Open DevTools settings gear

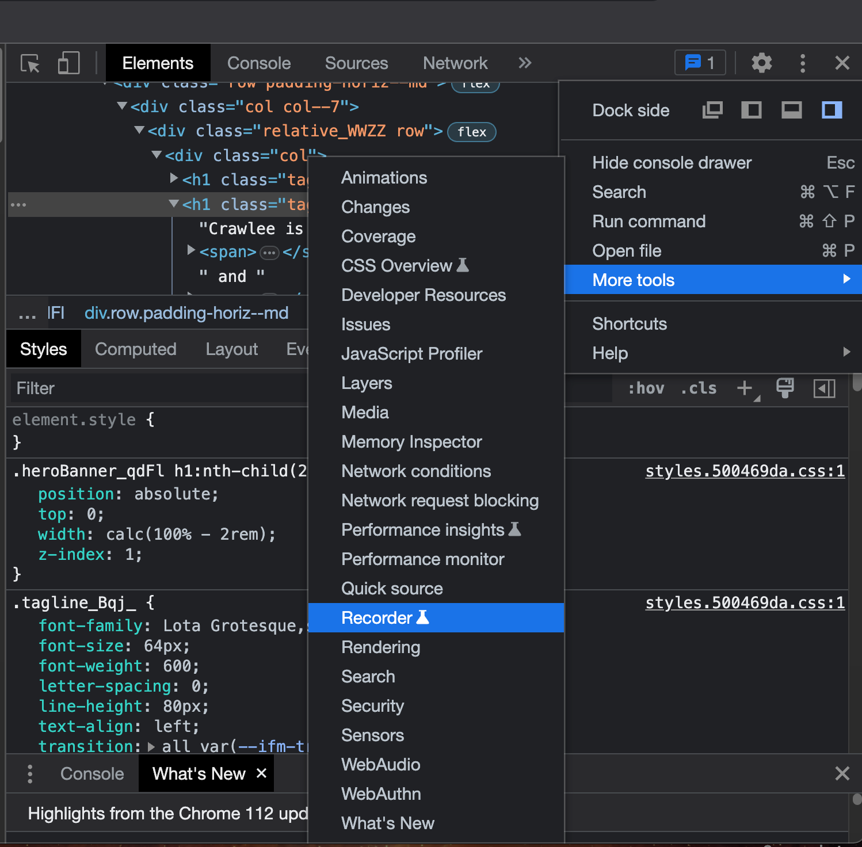(761, 63)
